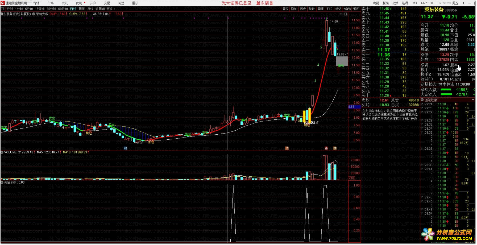Image resolution: width=477 pixels, height=245 pixels.
Task: Open the 公式 menu
Action: [395, 3]
